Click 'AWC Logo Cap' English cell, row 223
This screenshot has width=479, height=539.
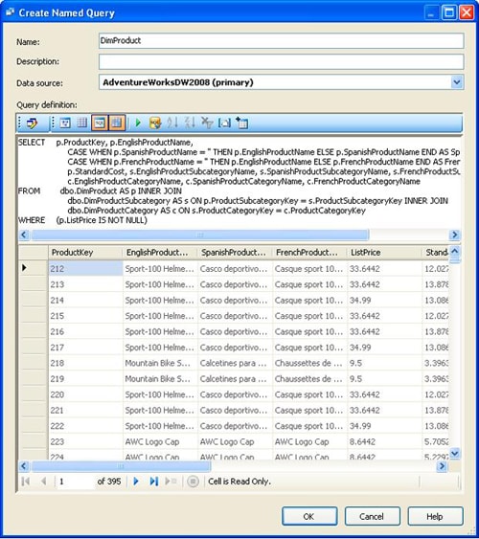[x=160, y=441]
